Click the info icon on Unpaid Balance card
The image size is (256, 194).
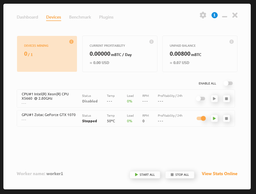pos(231,41)
